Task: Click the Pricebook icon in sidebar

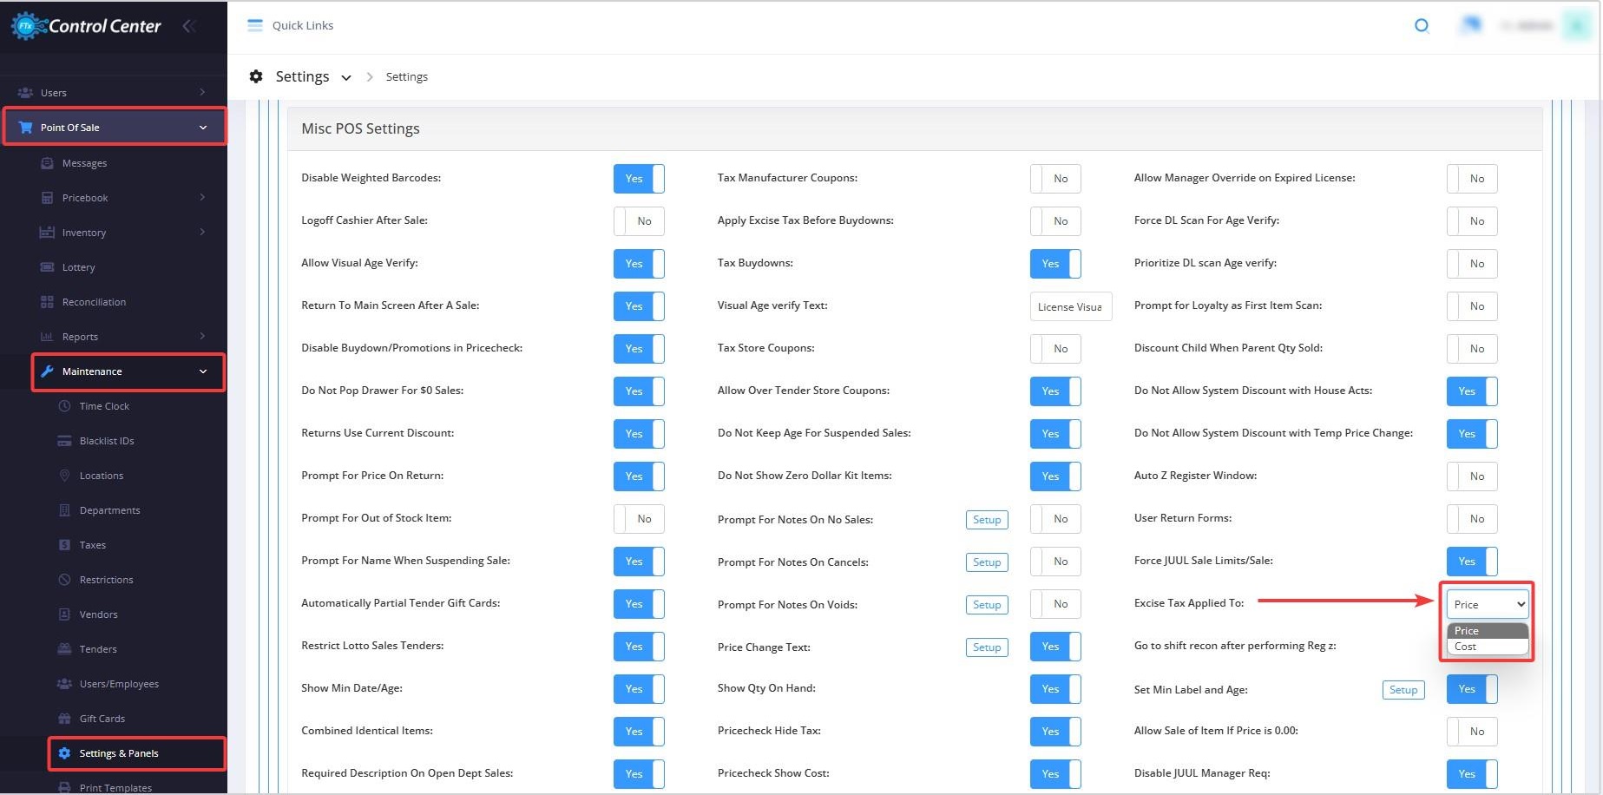Action: pos(48,197)
